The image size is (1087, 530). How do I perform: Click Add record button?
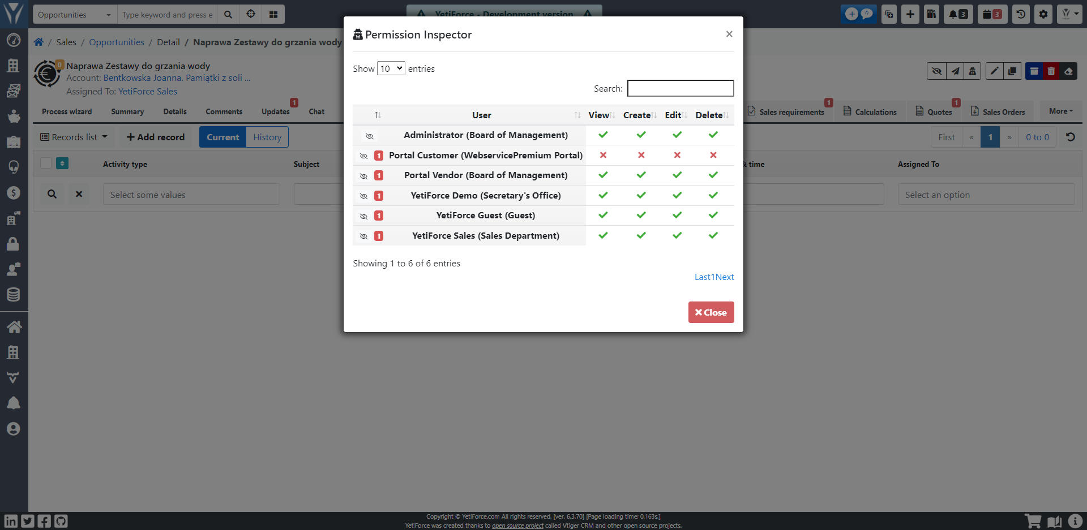(156, 137)
